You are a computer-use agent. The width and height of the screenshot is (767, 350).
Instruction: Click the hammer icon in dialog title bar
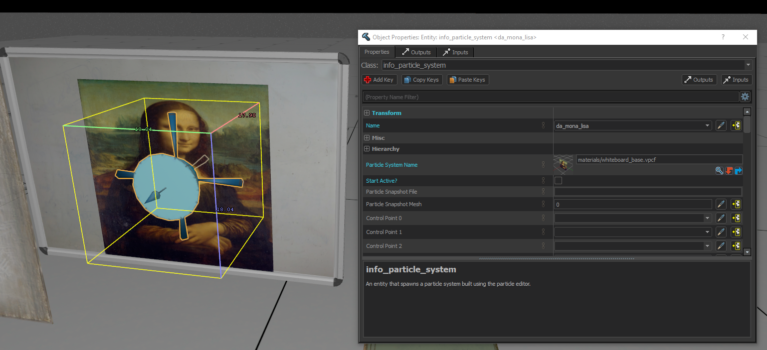(x=366, y=37)
